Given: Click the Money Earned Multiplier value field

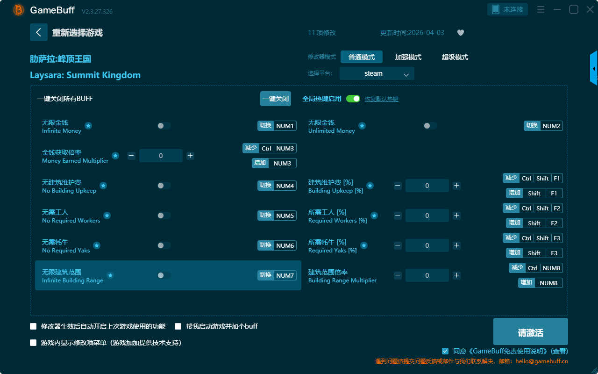Looking at the screenshot, I should coord(161,156).
